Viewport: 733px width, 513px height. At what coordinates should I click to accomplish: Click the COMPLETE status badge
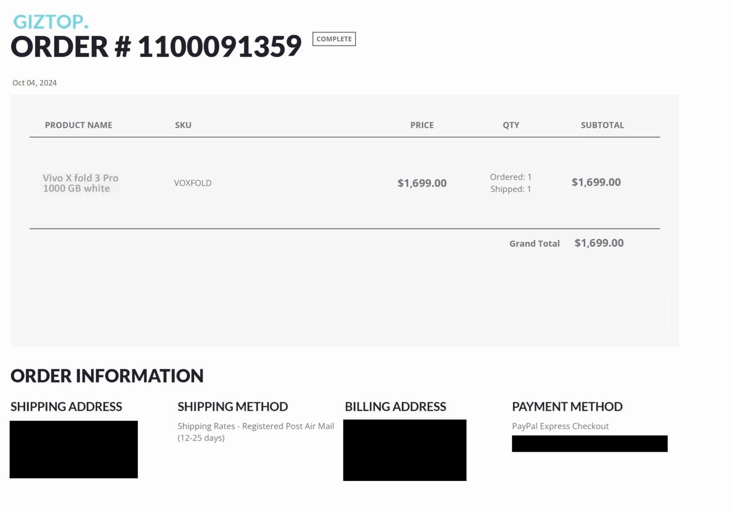334,39
